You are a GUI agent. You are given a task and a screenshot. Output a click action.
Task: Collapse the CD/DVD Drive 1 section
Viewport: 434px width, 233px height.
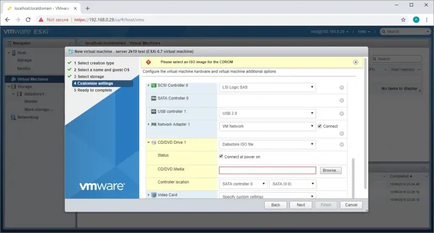pos(149,143)
